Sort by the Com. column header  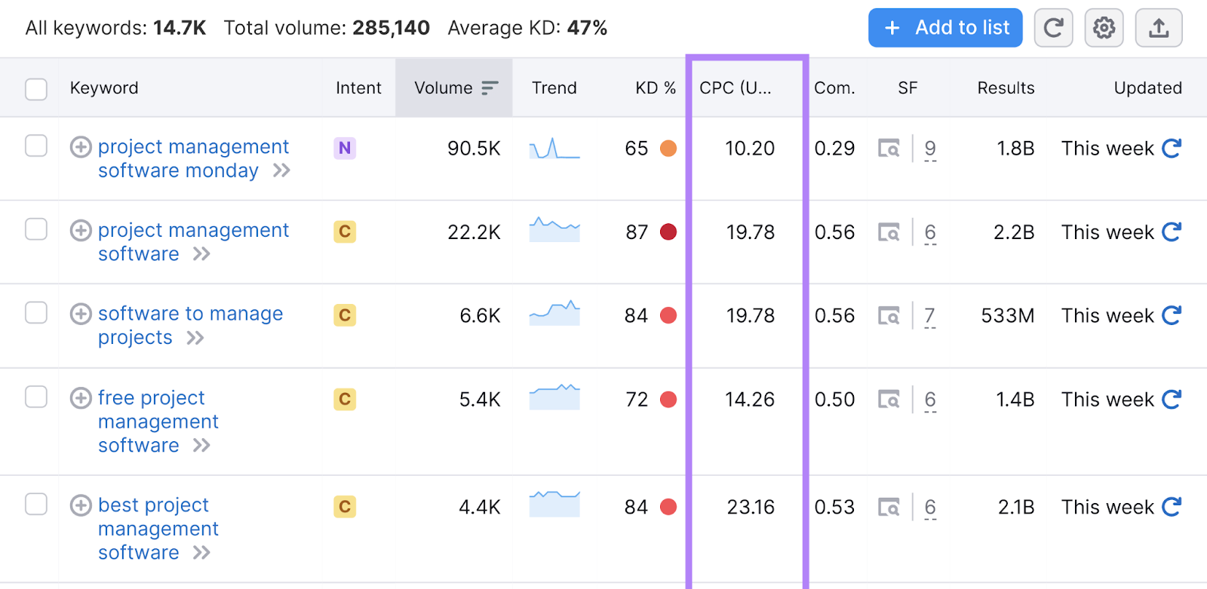pyautogui.click(x=834, y=88)
